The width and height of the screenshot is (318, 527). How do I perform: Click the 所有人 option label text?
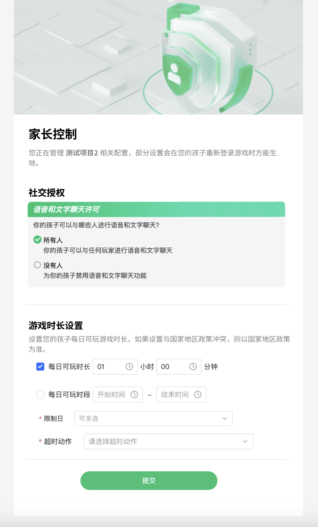[x=53, y=240]
